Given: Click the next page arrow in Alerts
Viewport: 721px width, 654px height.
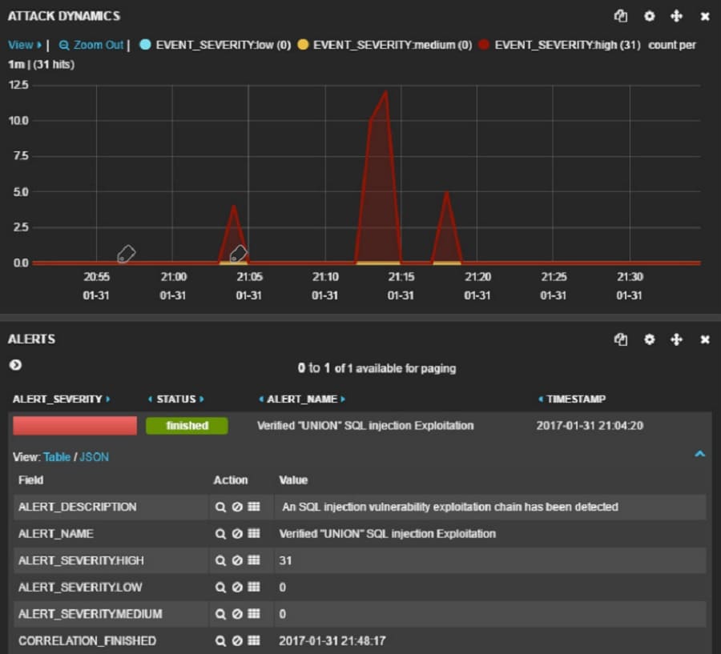Looking at the screenshot, I should 15,365.
